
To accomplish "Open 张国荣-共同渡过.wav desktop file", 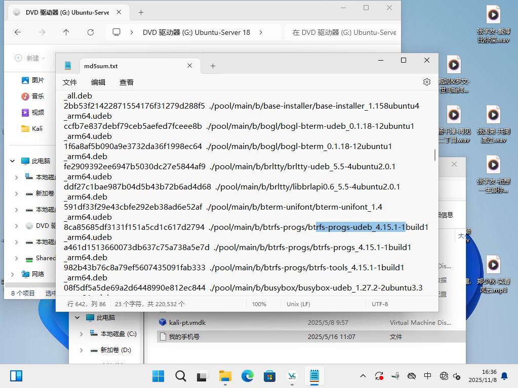I will point(493,124).
